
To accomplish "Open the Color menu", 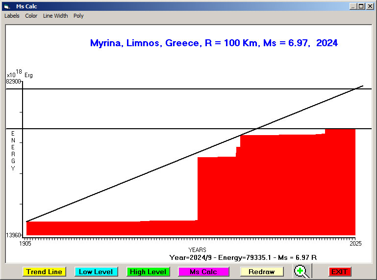I will click(31, 16).
